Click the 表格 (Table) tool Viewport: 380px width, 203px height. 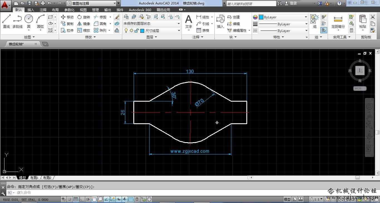(203, 30)
